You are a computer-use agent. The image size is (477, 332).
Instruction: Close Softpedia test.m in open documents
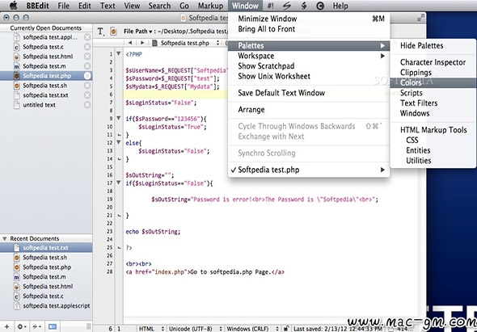click(87, 66)
